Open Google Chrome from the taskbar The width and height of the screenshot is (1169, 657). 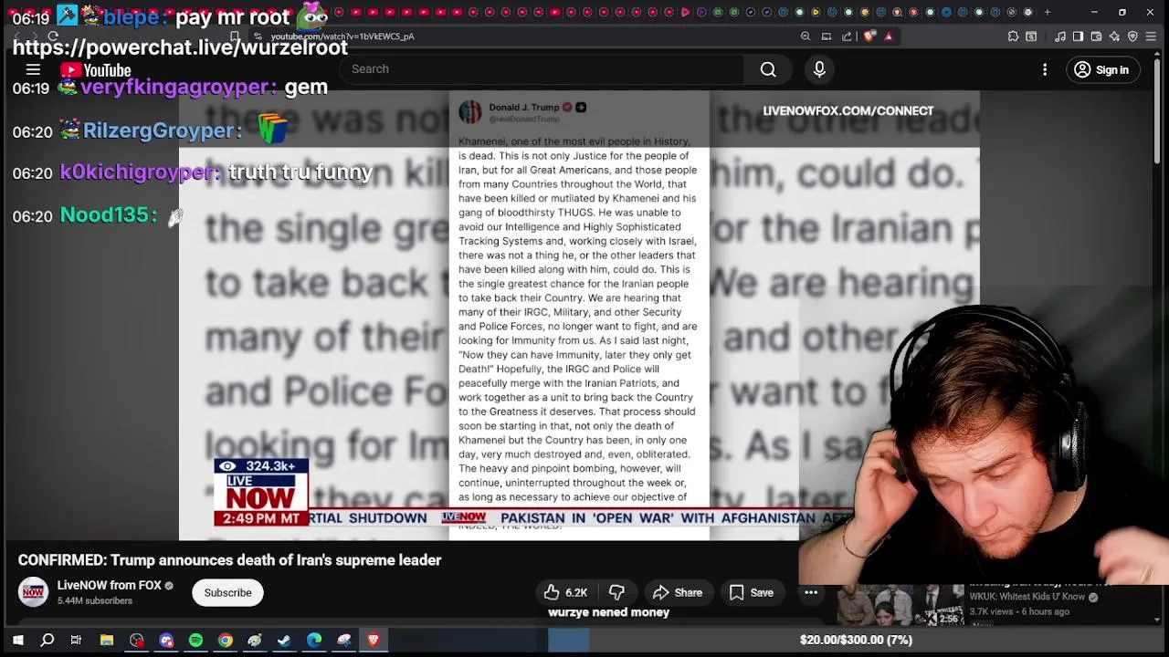coord(225,641)
